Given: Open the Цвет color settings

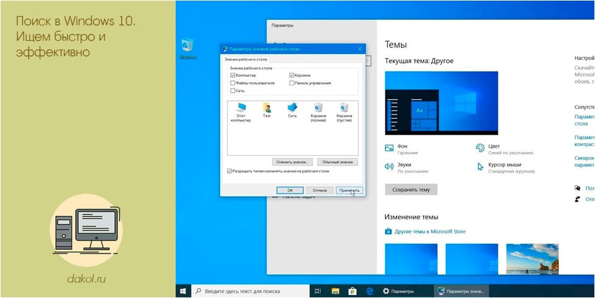Looking at the screenshot, I should tap(505, 149).
